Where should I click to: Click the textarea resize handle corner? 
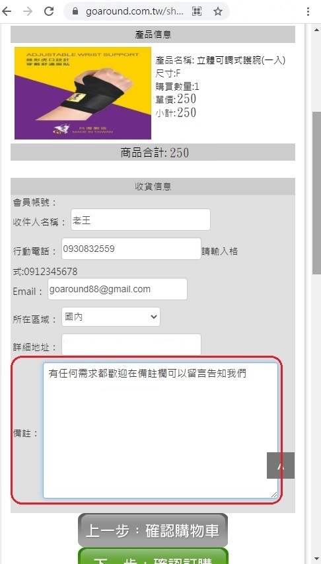274,495
